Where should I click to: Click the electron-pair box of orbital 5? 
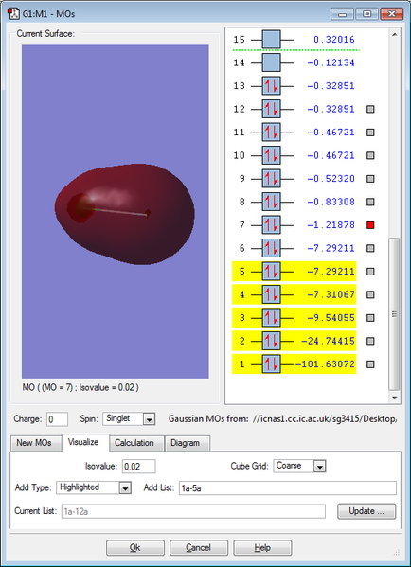pyautogui.click(x=271, y=272)
